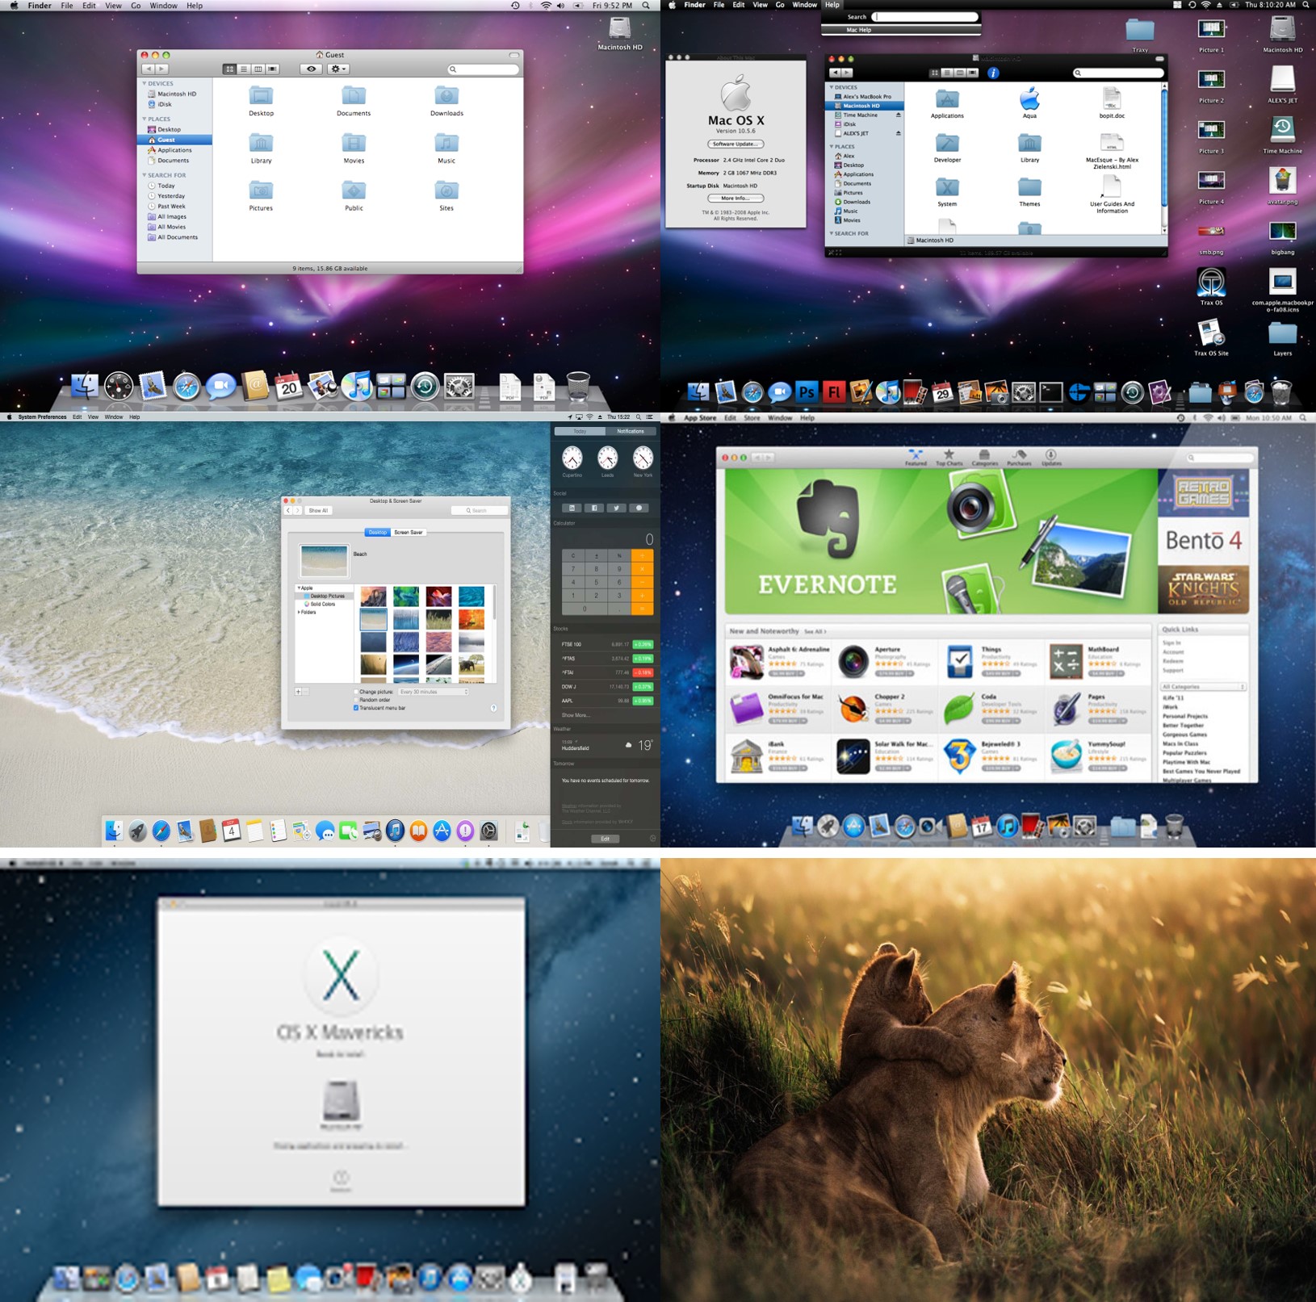Image resolution: width=1316 pixels, height=1302 pixels.
Task: Select the Today tab in Notification Center
Action: [x=580, y=431]
